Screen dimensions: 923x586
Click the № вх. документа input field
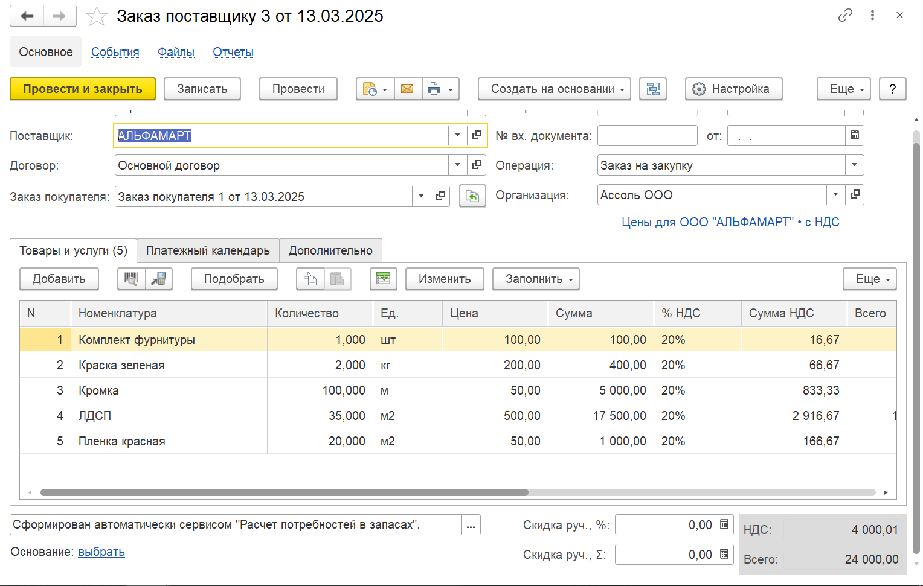[x=648, y=135]
